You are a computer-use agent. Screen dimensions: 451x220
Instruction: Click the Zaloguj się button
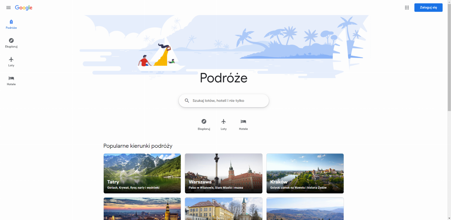click(428, 8)
